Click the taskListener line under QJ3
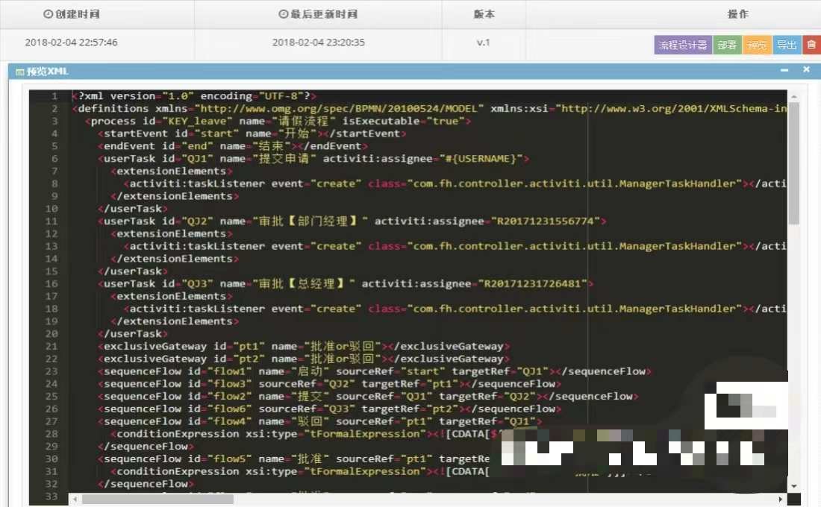The image size is (821, 507). 455,309
